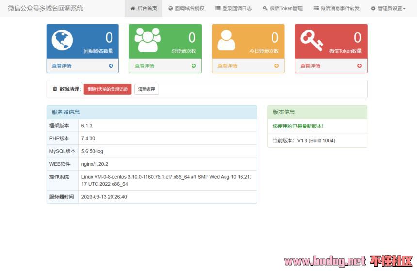Image resolution: width=417 pixels, height=271 pixels.
Task: Click the 今日登录次数 label
Action: (264, 51)
